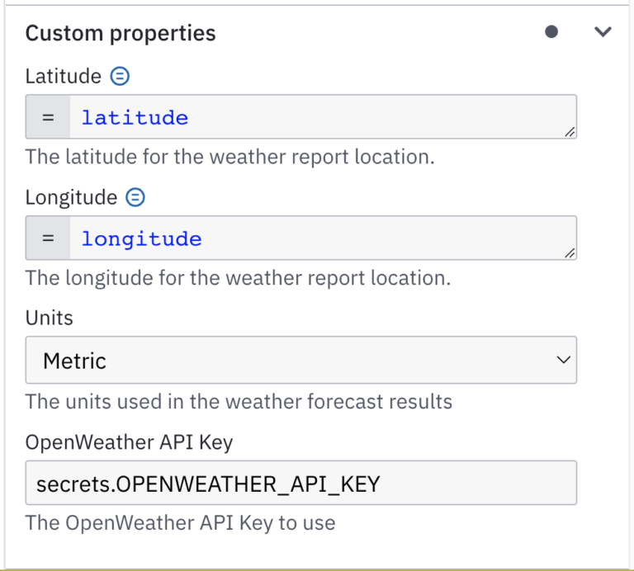Click the Longitude field label

pos(71,198)
